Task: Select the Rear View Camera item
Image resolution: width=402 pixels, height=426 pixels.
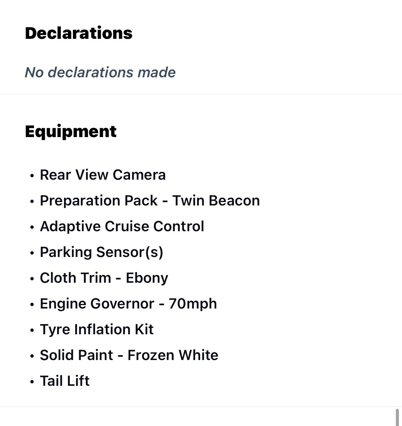Action: pyautogui.click(x=103, y=175)
